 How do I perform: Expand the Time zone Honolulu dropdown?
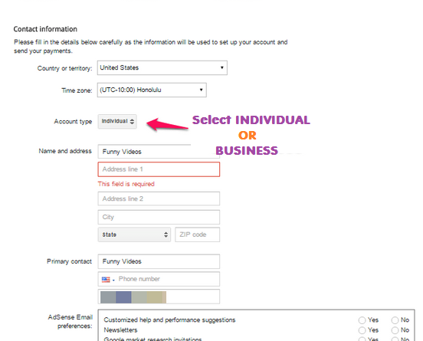pyautogui.click(x=152, y=90)
